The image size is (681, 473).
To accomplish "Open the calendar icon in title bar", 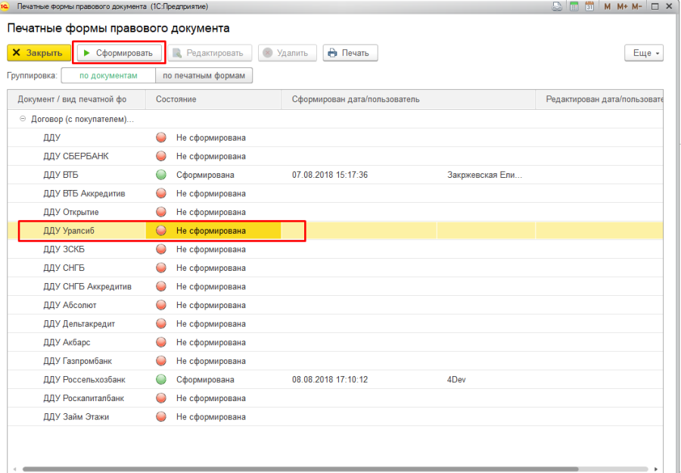I will pos(589,6).
